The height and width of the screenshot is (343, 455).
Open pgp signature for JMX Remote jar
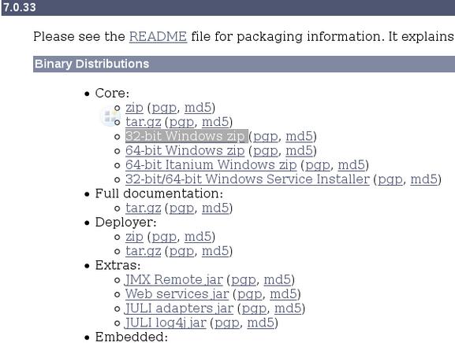click(244, 279)
